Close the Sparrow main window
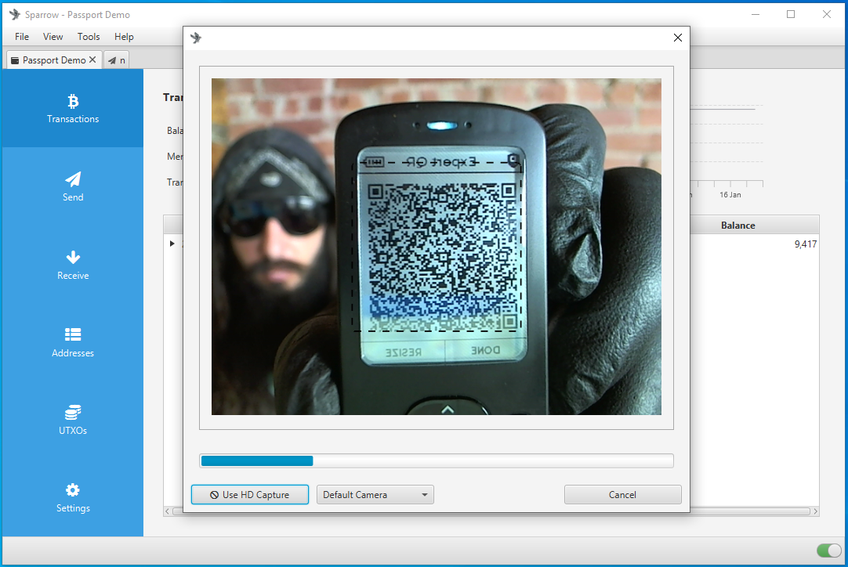This screenshot has height=567, width=848. (x=826, y=14)
